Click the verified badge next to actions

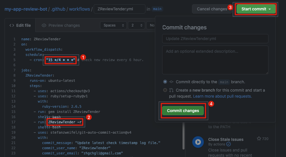[229, 144]
